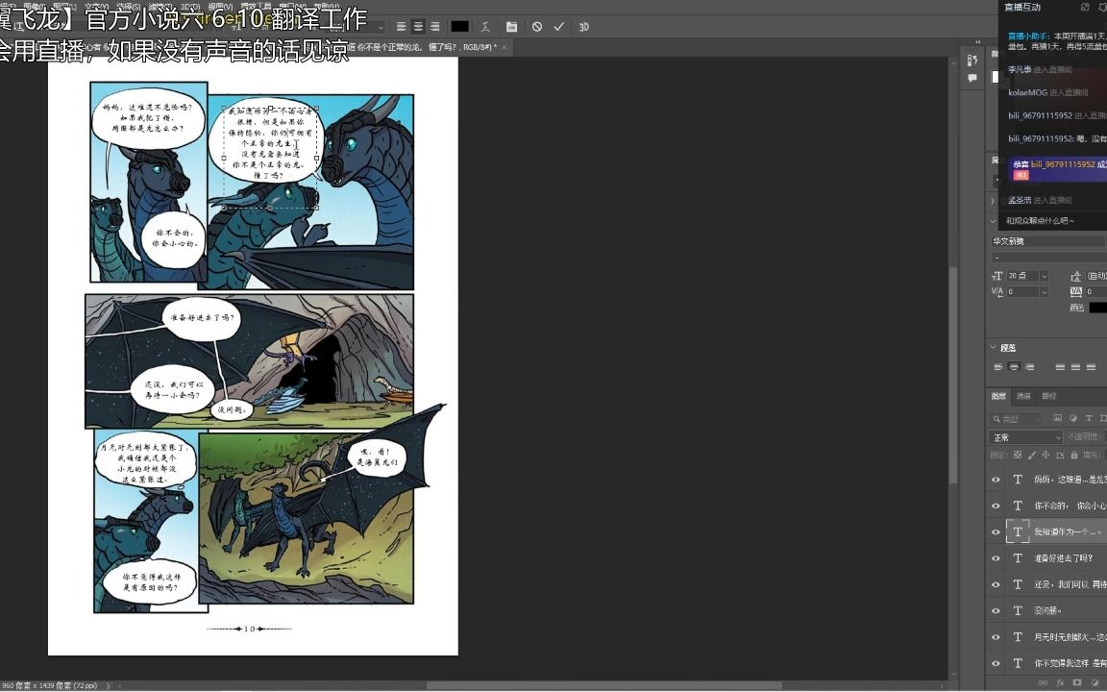The width and height of the screenshot is (1107, 692).
Task: Click justify last right icon
Action: click(1091, 367)
